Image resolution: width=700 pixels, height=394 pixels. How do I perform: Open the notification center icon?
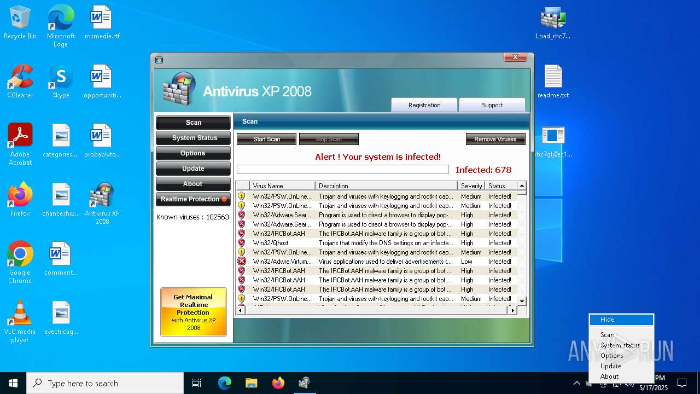click(682, 383)
